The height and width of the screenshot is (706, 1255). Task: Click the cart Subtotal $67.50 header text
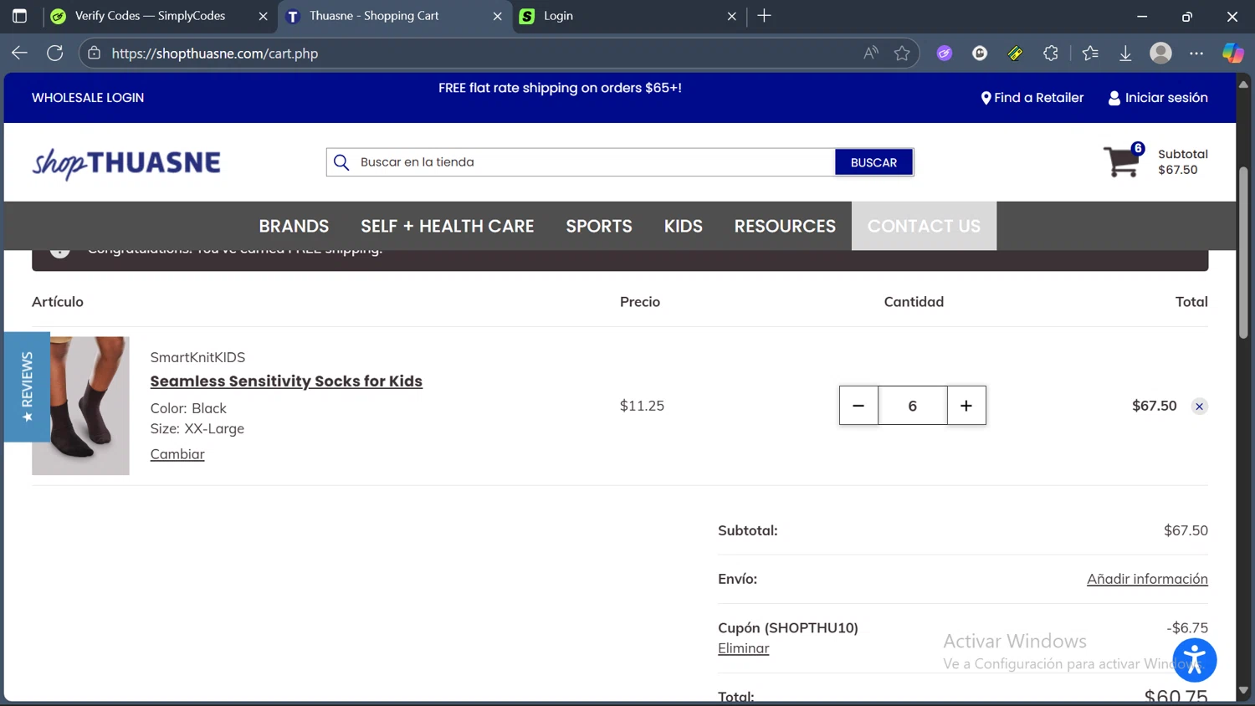pos(1182,161)
